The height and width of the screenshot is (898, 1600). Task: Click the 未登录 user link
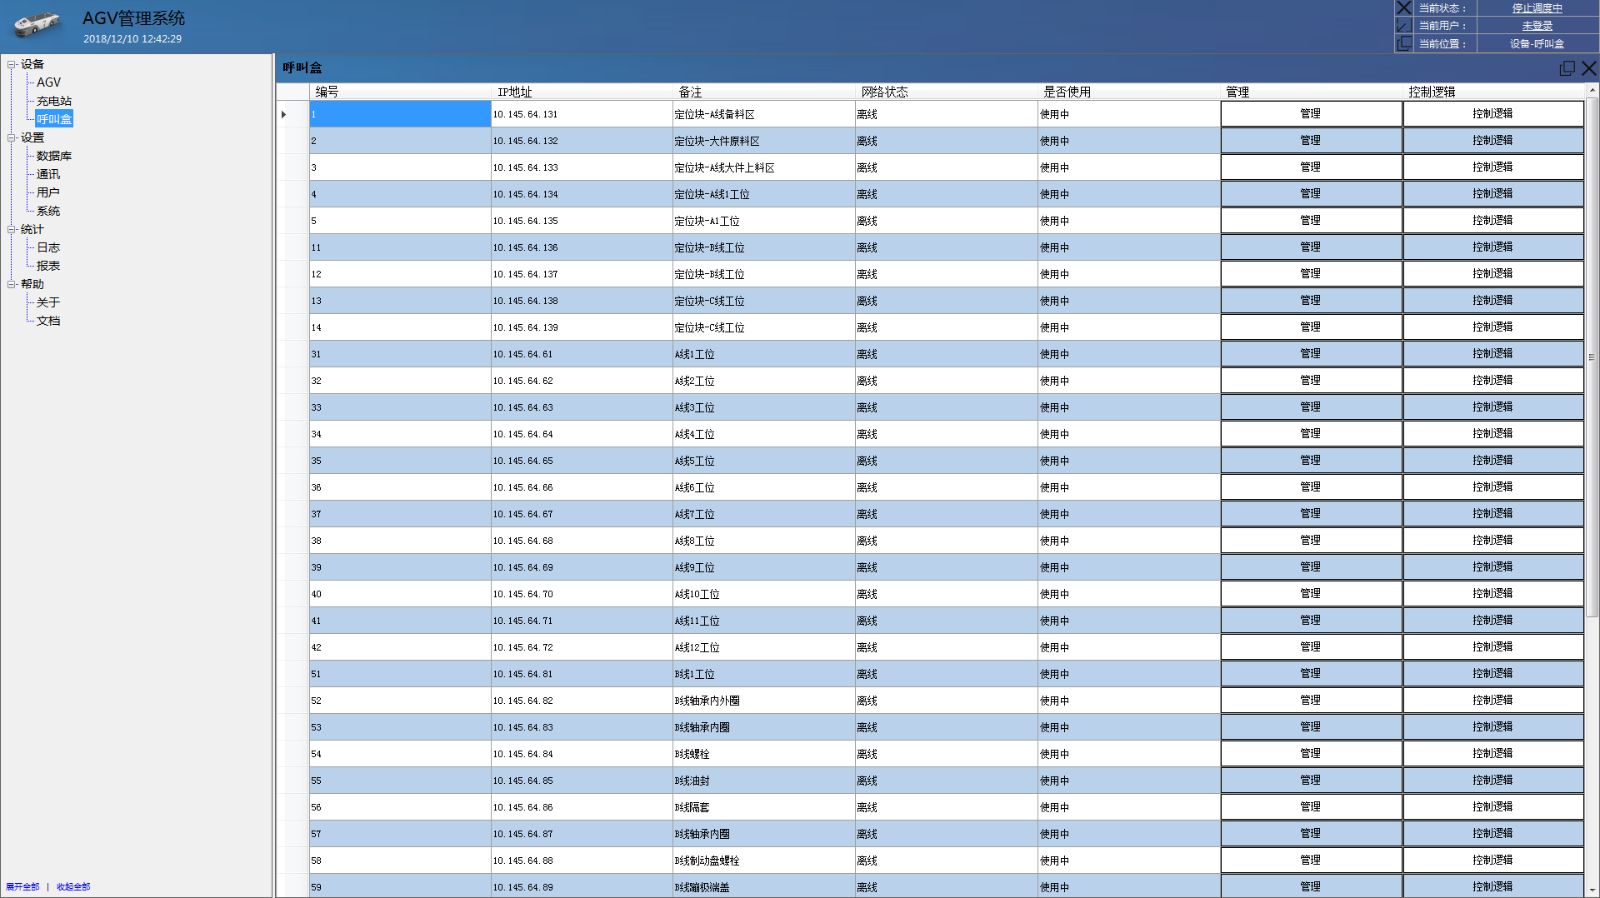[x=1537, y=26]
